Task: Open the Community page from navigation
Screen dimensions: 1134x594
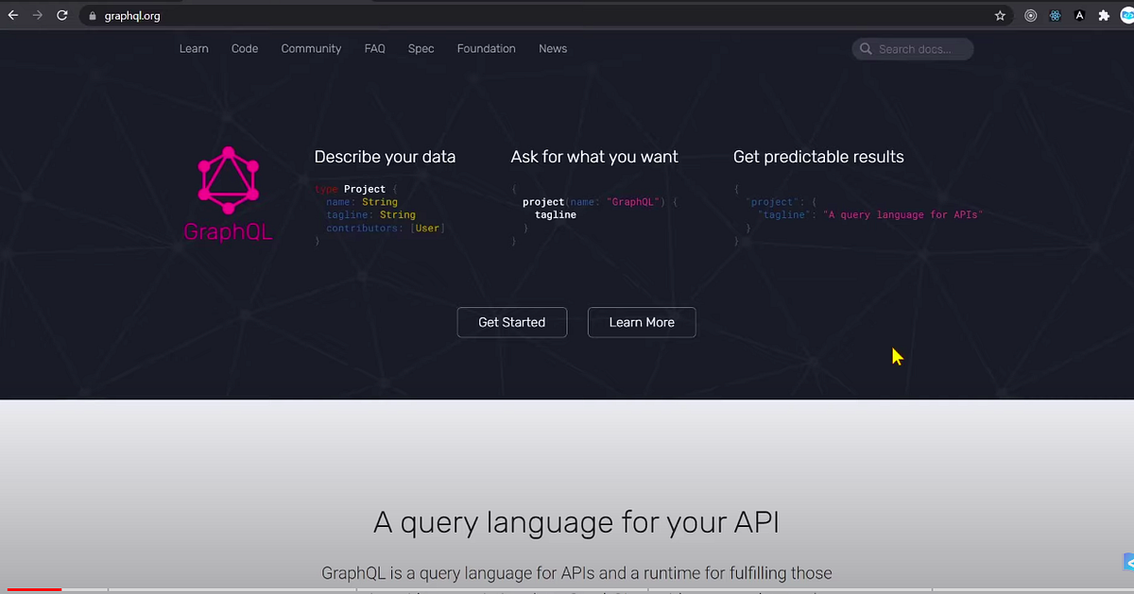Action: (x=311, y=48)
